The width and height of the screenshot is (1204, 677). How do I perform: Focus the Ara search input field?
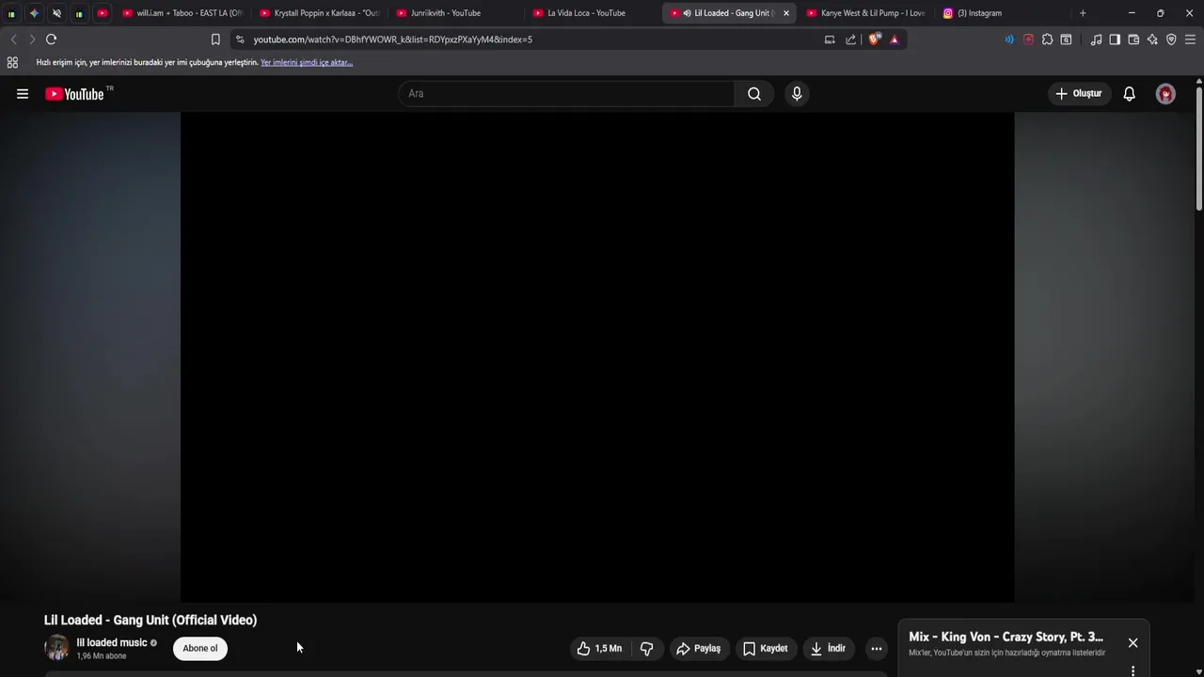click(566, 94)
